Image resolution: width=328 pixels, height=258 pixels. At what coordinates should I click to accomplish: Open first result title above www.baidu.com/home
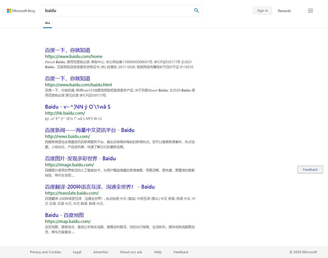click(x=67, y=50)
